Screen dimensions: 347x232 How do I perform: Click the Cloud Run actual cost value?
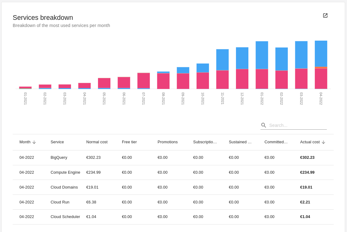pyautogui.click(x=305, y=202)
